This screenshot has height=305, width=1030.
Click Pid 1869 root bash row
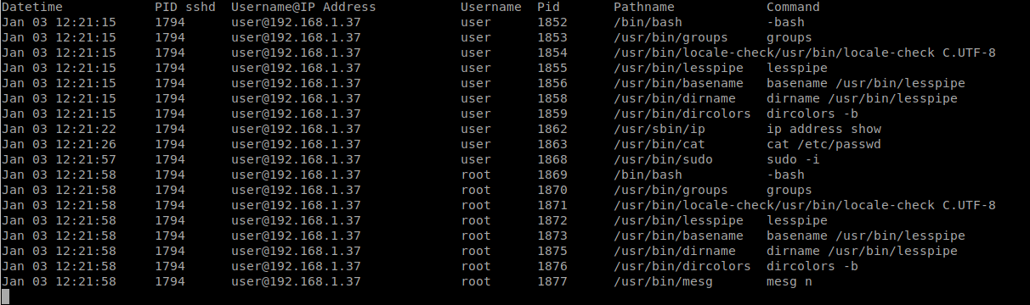coord(552,175)
